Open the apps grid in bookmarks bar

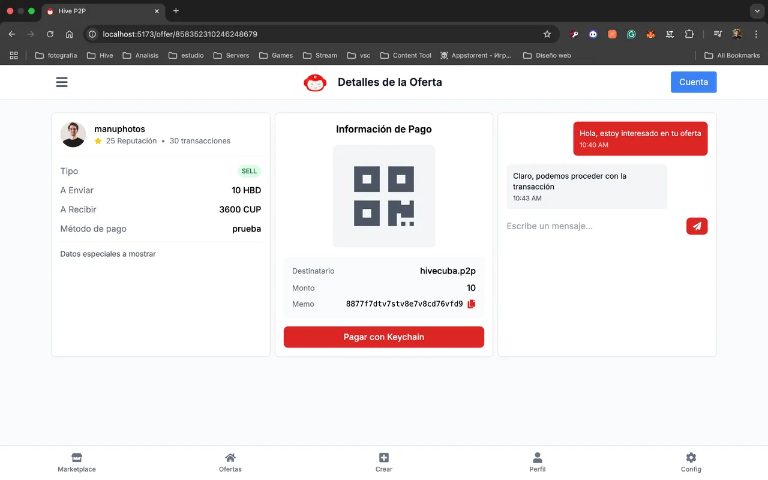pyautogui.click(x=14, y=55)
